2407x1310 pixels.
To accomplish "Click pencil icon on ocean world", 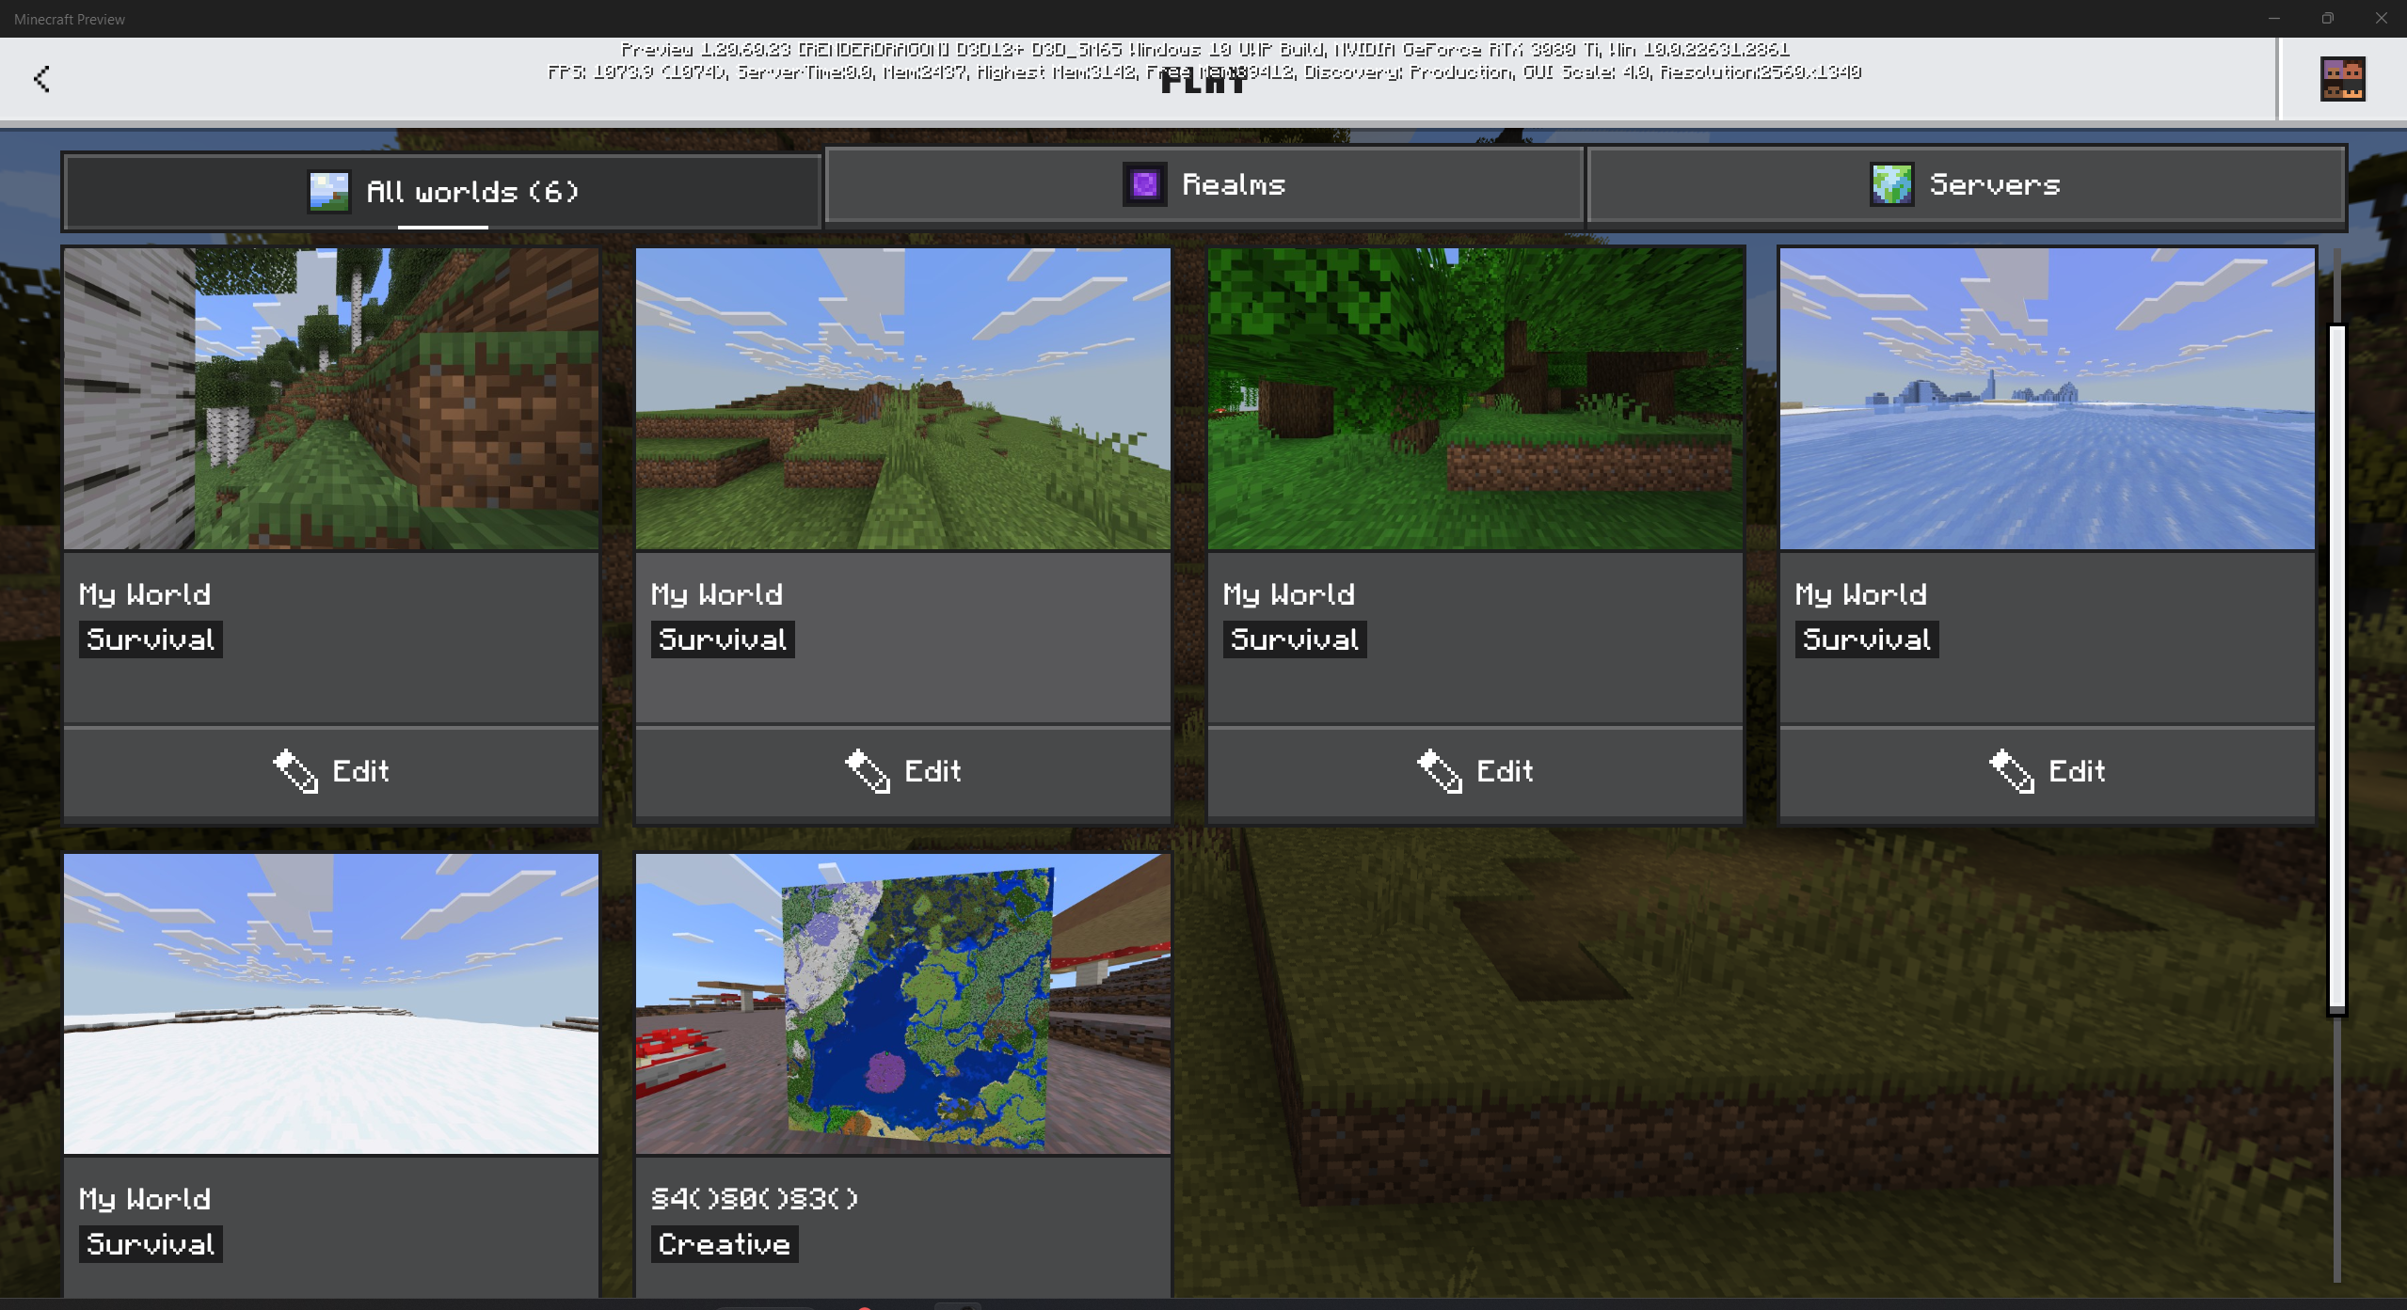I will [2012, 771].
